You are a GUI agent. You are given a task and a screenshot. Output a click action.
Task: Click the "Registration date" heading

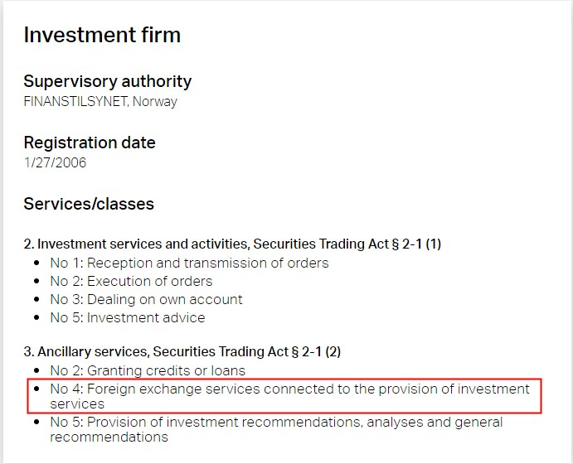pos(90,143)
